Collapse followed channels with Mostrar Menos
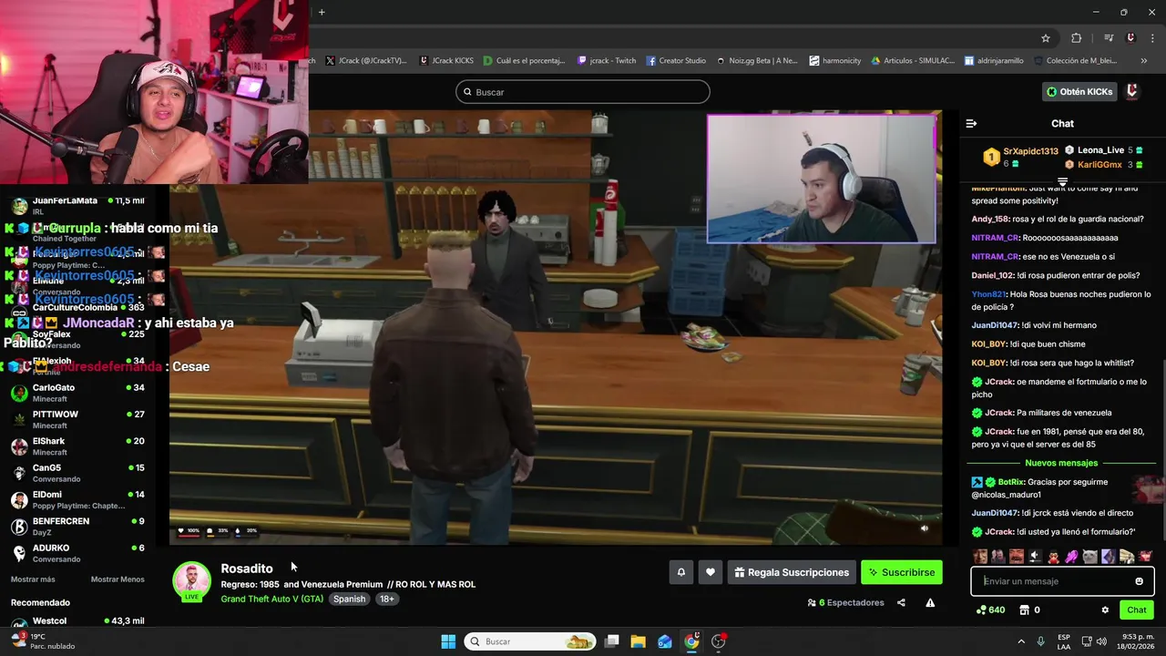Image resolution: width=1166 pixels, height=656 pixels. pyautogui.click(x=118, y=579)
